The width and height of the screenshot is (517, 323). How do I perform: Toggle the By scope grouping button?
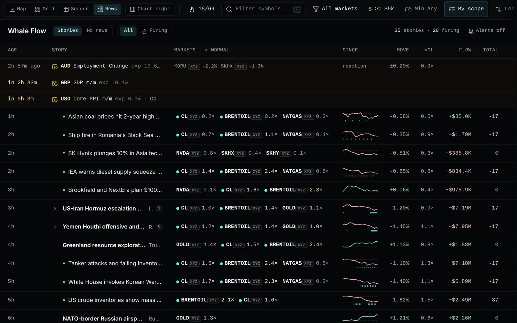466,9
